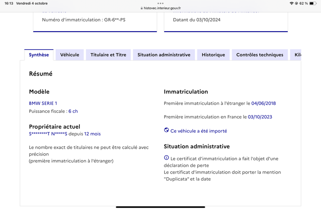Click the 'Situation administrative' section heading
Image resolution: width=321 pixels, height=210 pixels.
(x=197, y=146)
